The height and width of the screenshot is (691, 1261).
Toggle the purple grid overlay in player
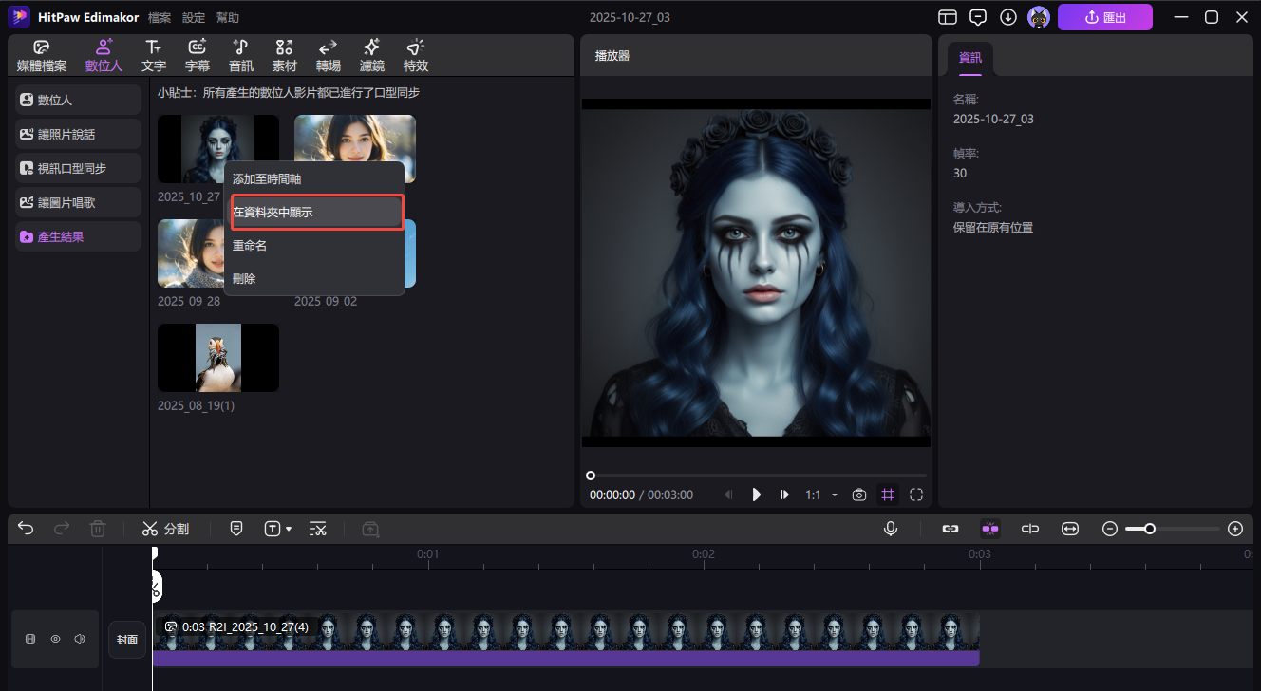(x=888, y=495)
